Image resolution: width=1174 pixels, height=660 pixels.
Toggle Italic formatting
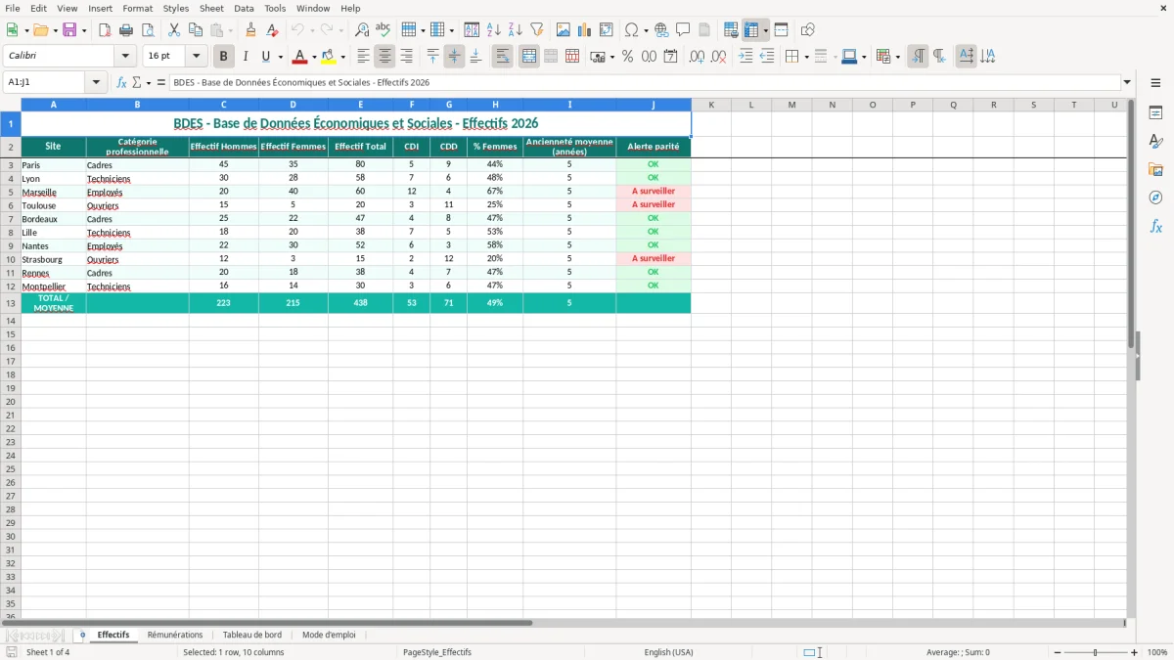tap(246, 57)
